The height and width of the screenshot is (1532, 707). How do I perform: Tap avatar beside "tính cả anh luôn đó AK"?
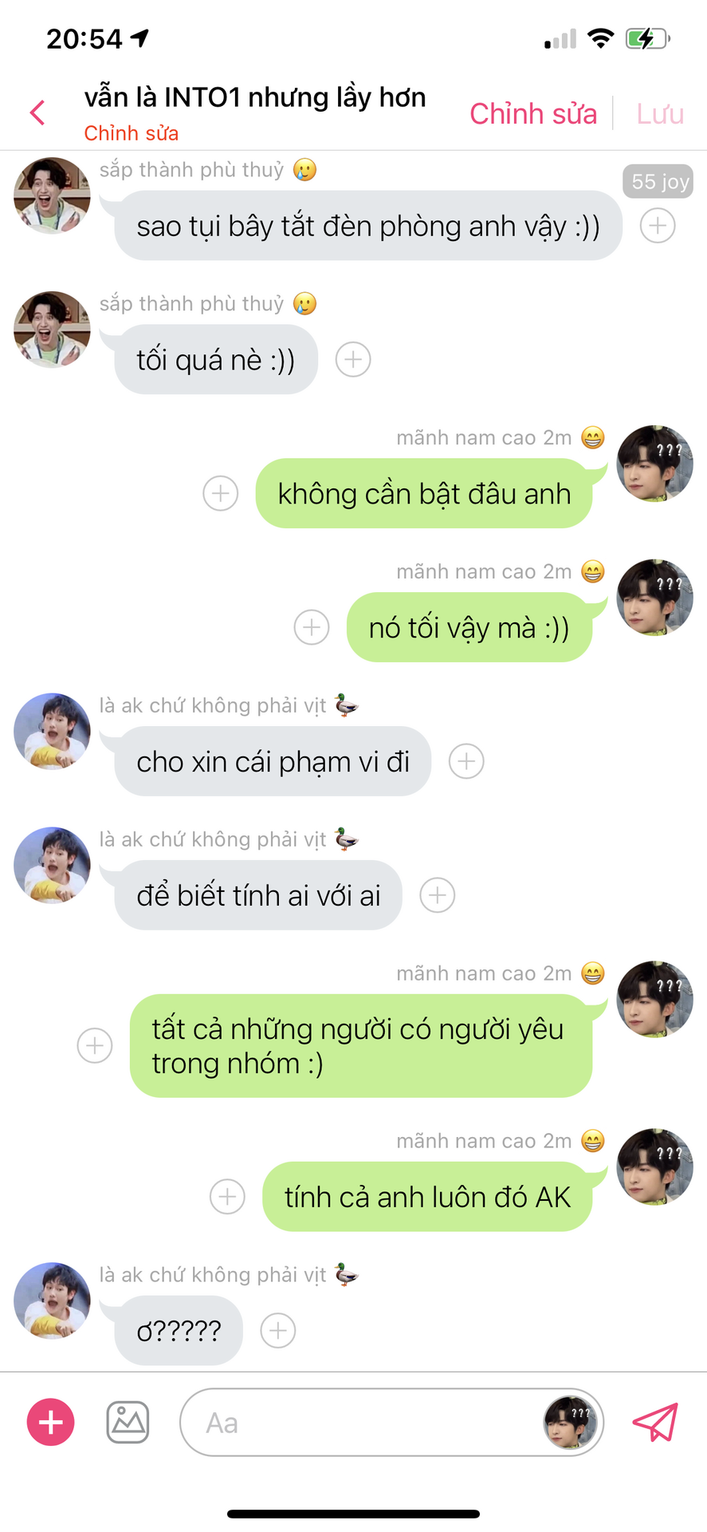pos(655,1167)
